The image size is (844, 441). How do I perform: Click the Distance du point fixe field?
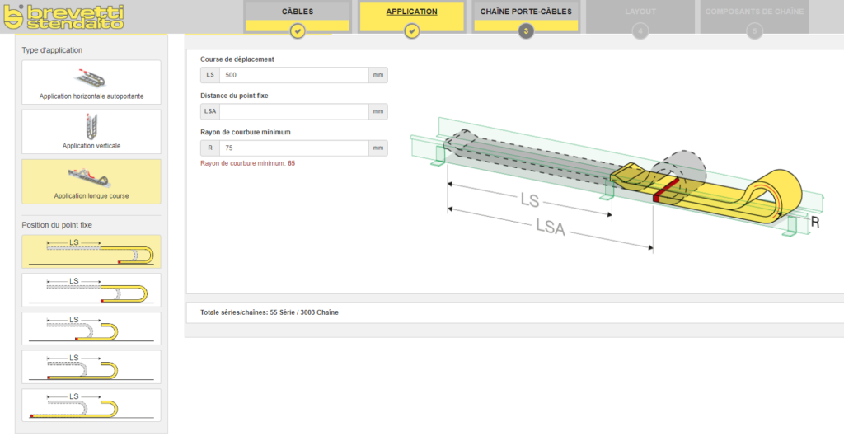click(x=293, y=111)
